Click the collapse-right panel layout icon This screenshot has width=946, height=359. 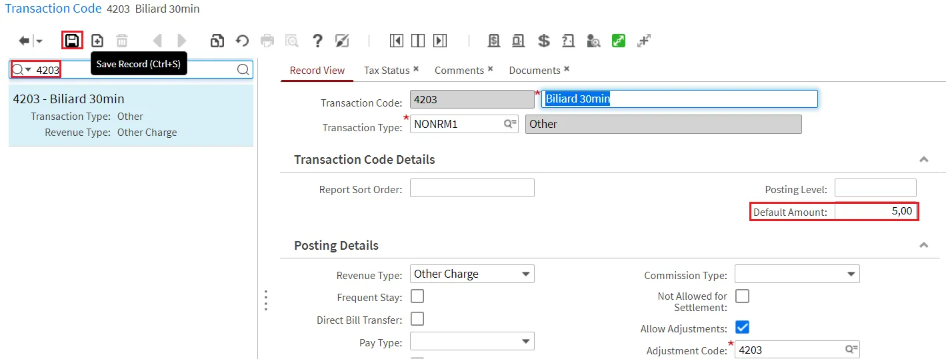click(440, 41)
